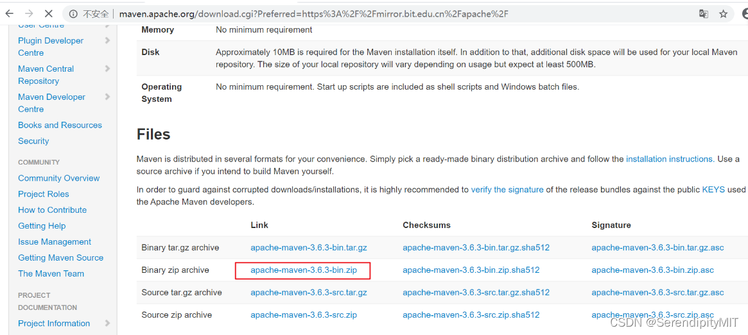Screen dimensions: 748x335
Task: Open apache-maven-3.6.3-bin.tar.gz.asc signature
Action: (x=658, y=248)
